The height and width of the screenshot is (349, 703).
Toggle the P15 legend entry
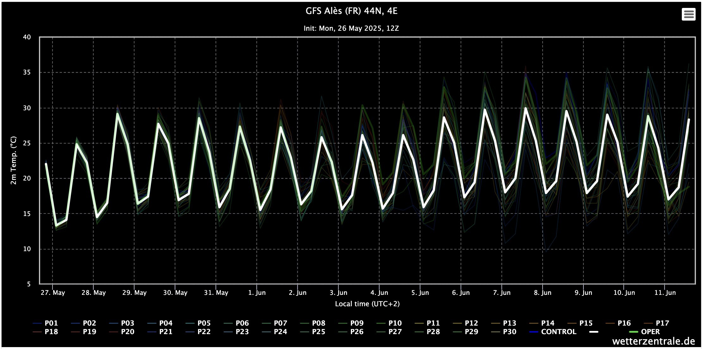point(586,323)
